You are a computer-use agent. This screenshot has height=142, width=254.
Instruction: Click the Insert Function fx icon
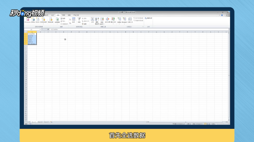(x=48, y=29)
